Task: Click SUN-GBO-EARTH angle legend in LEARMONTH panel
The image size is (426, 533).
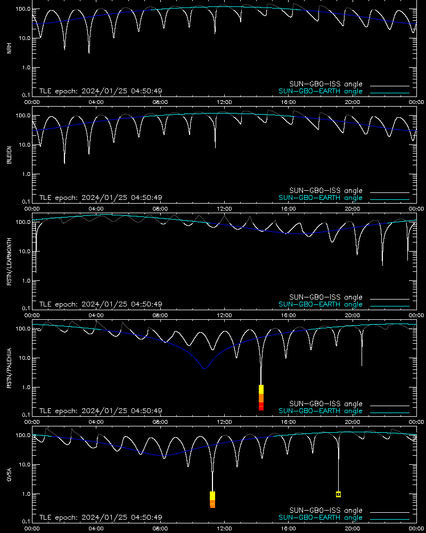Action: [x=321, y=304]
